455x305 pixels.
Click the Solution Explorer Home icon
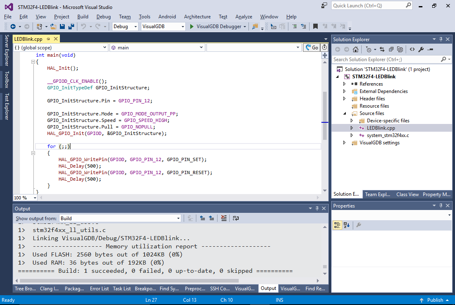pyautogui.click(x=356, y=49)
